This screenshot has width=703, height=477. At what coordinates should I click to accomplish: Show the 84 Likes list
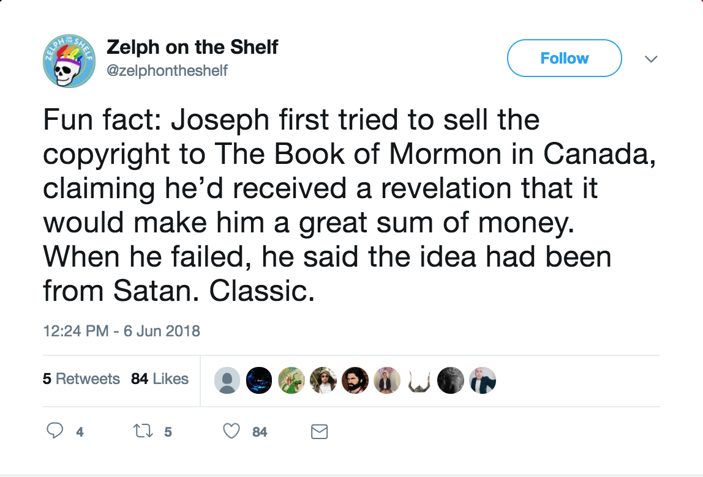point(160,379)
